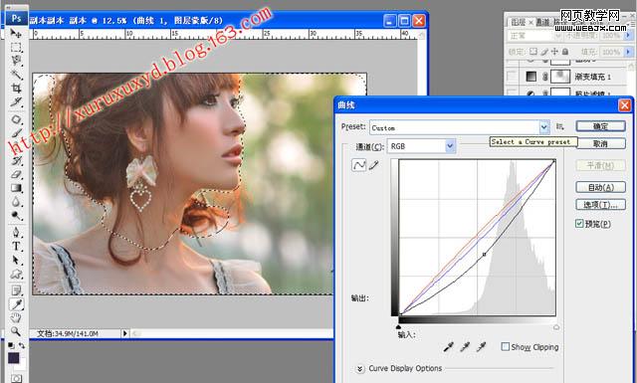The height and width of the screenshot is (383, 637).
Task: Expand Curve Display Options
Action: pyautogui.click(x=360, y=368)
